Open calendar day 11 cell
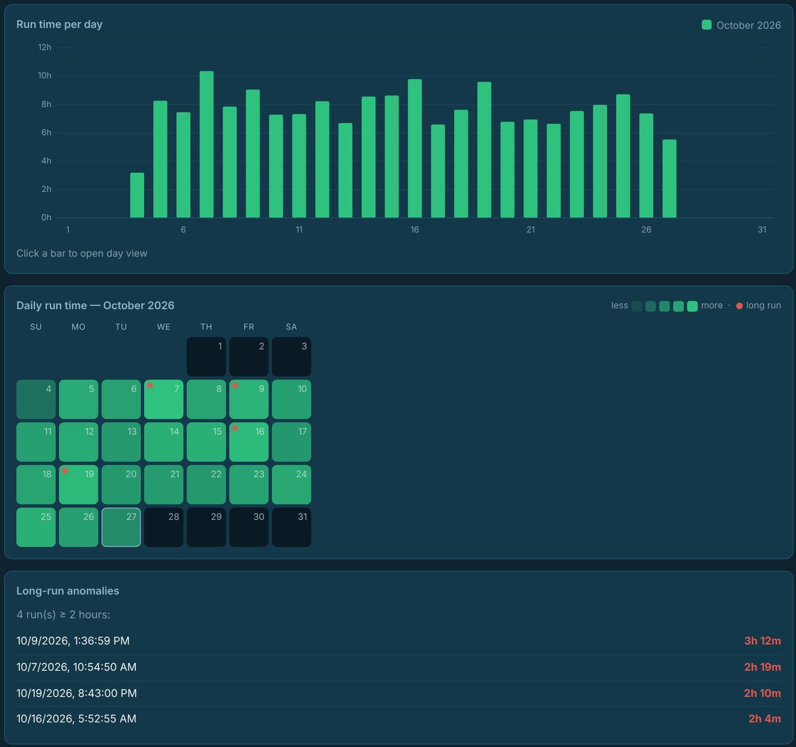 click(x=36, y=442)
